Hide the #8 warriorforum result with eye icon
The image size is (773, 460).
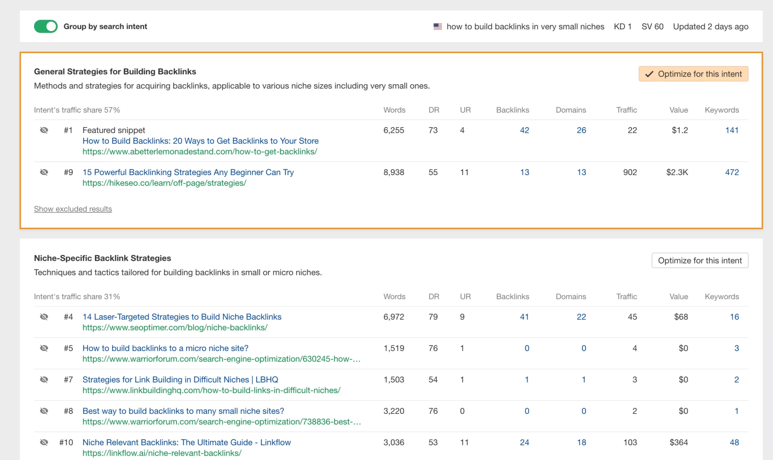click(44, 411)
